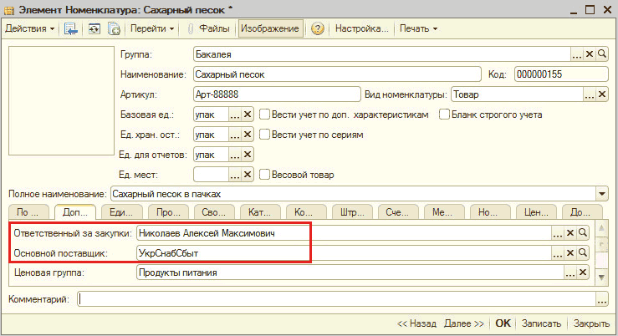Clear the Ед. мест field

(248, 175)
